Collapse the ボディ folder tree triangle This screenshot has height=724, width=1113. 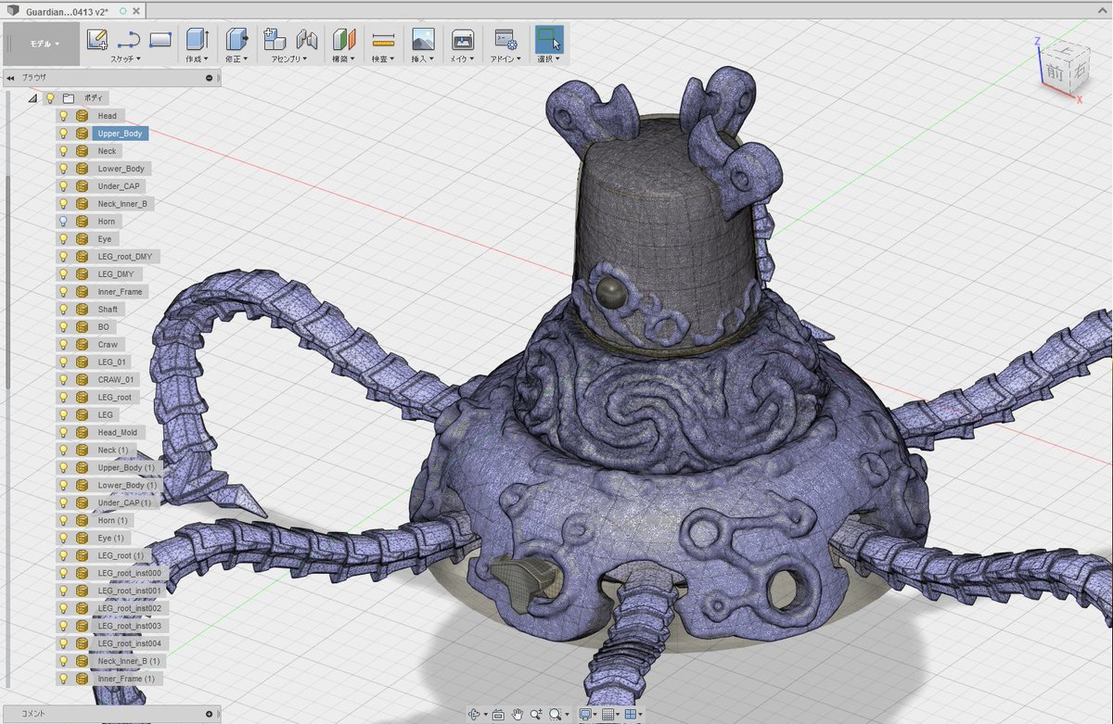click(32, 97)
